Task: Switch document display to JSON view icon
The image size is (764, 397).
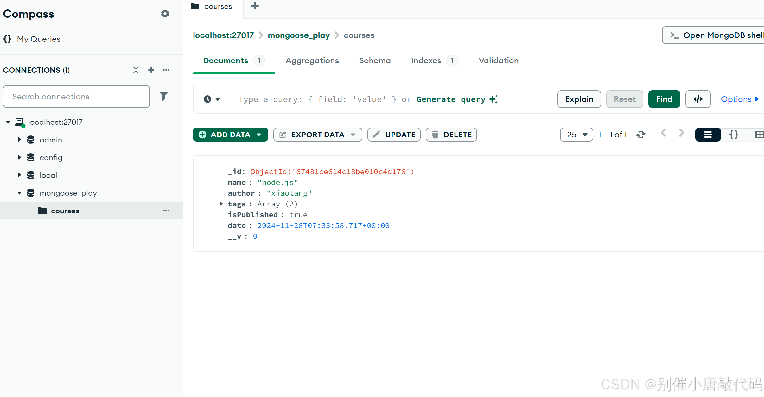Action: point(734,135)
